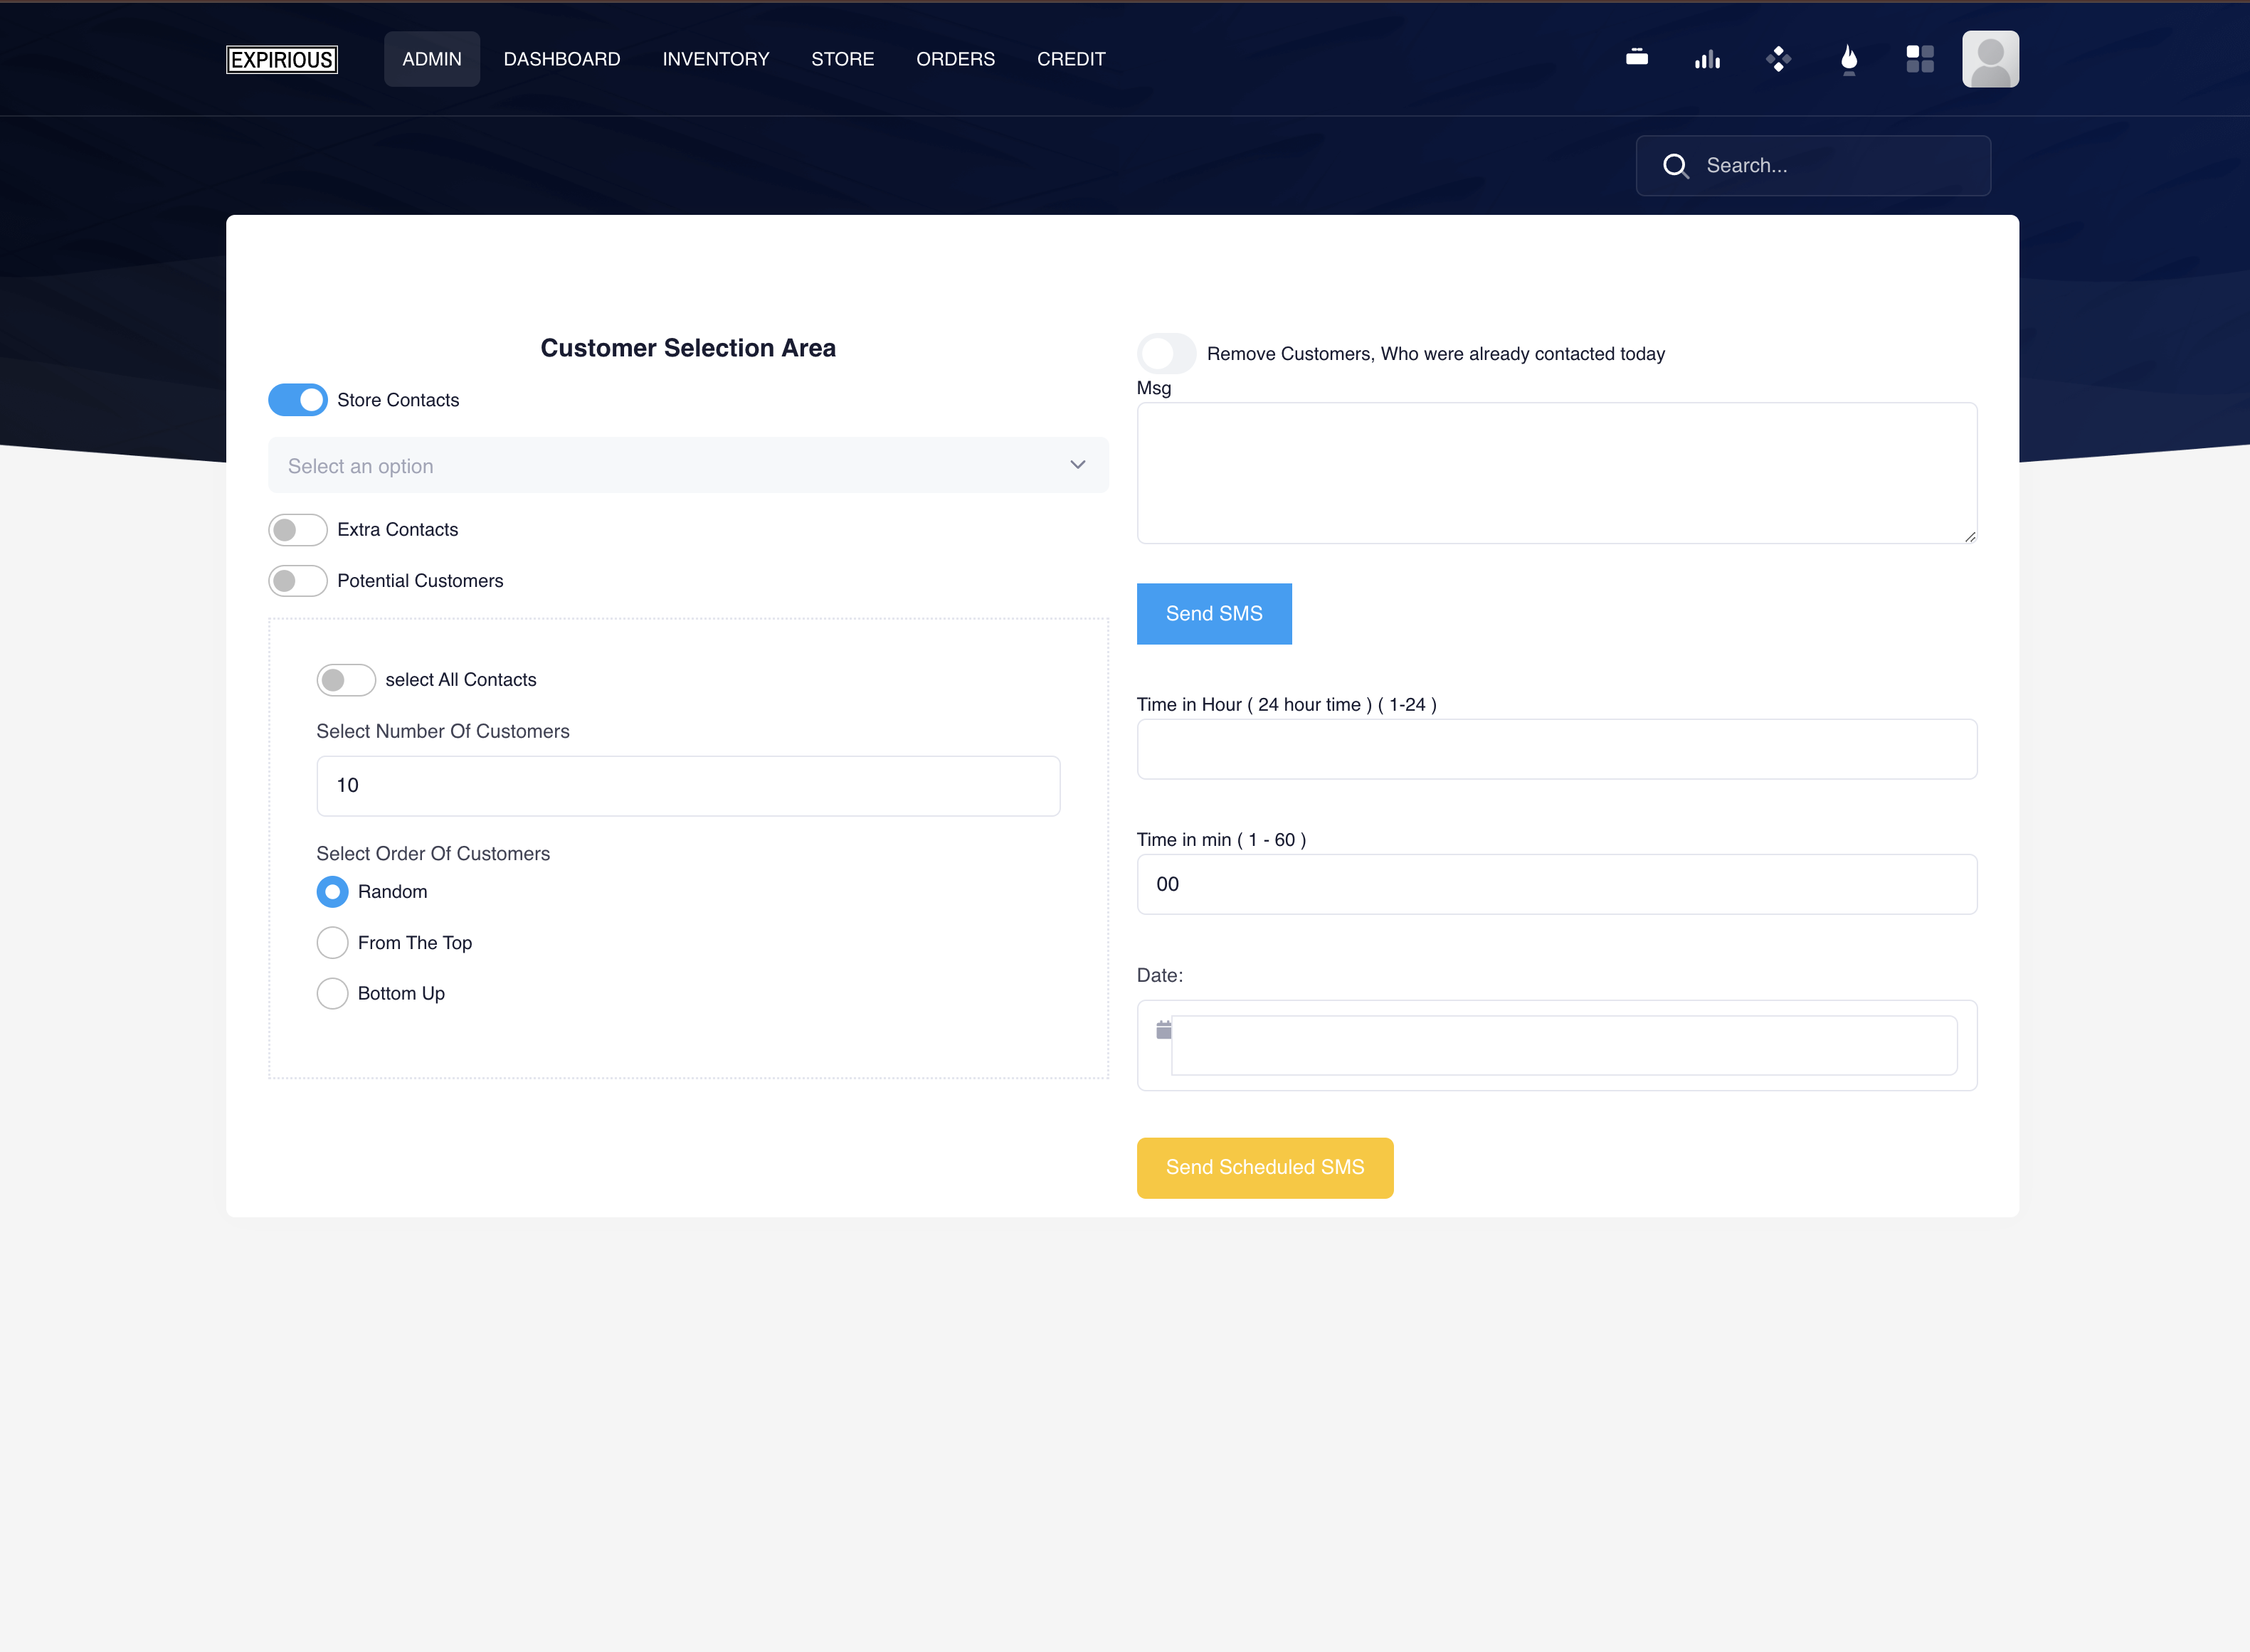2250x1652 pixels.
Task: Click the EXPIRIOUS logo
Action: click(282, 59)
